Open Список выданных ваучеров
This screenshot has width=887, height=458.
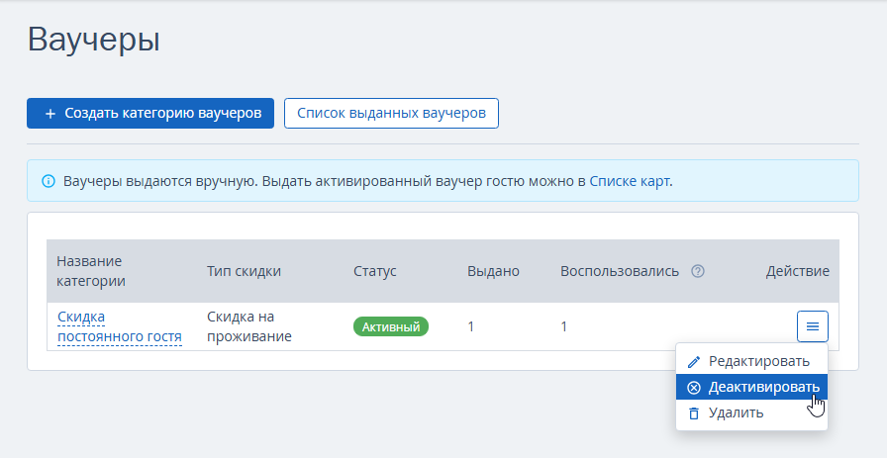pos(391,113)
